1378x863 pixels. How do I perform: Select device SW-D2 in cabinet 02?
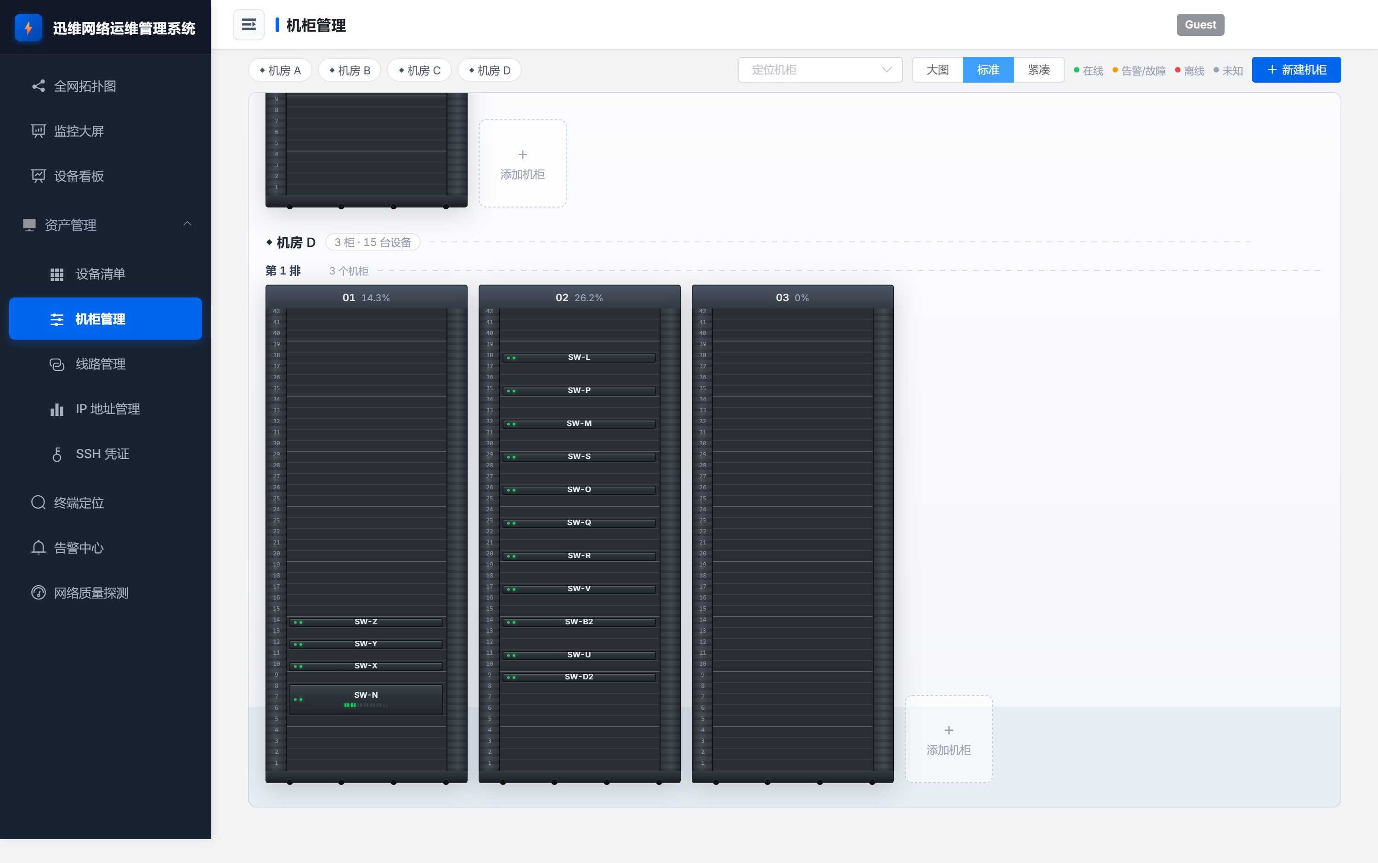point(579,677)
